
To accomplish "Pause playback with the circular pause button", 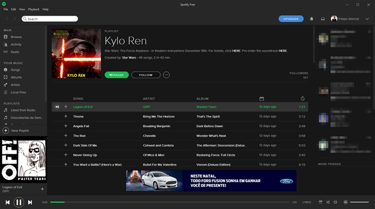I will click(19, 202).
